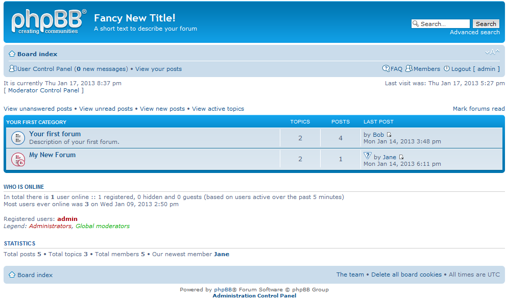Click the change font size icon
The image size is (506, 299).
tap(492, 52)
